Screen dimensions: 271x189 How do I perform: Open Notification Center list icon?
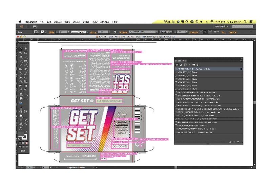tap(250, 22)
